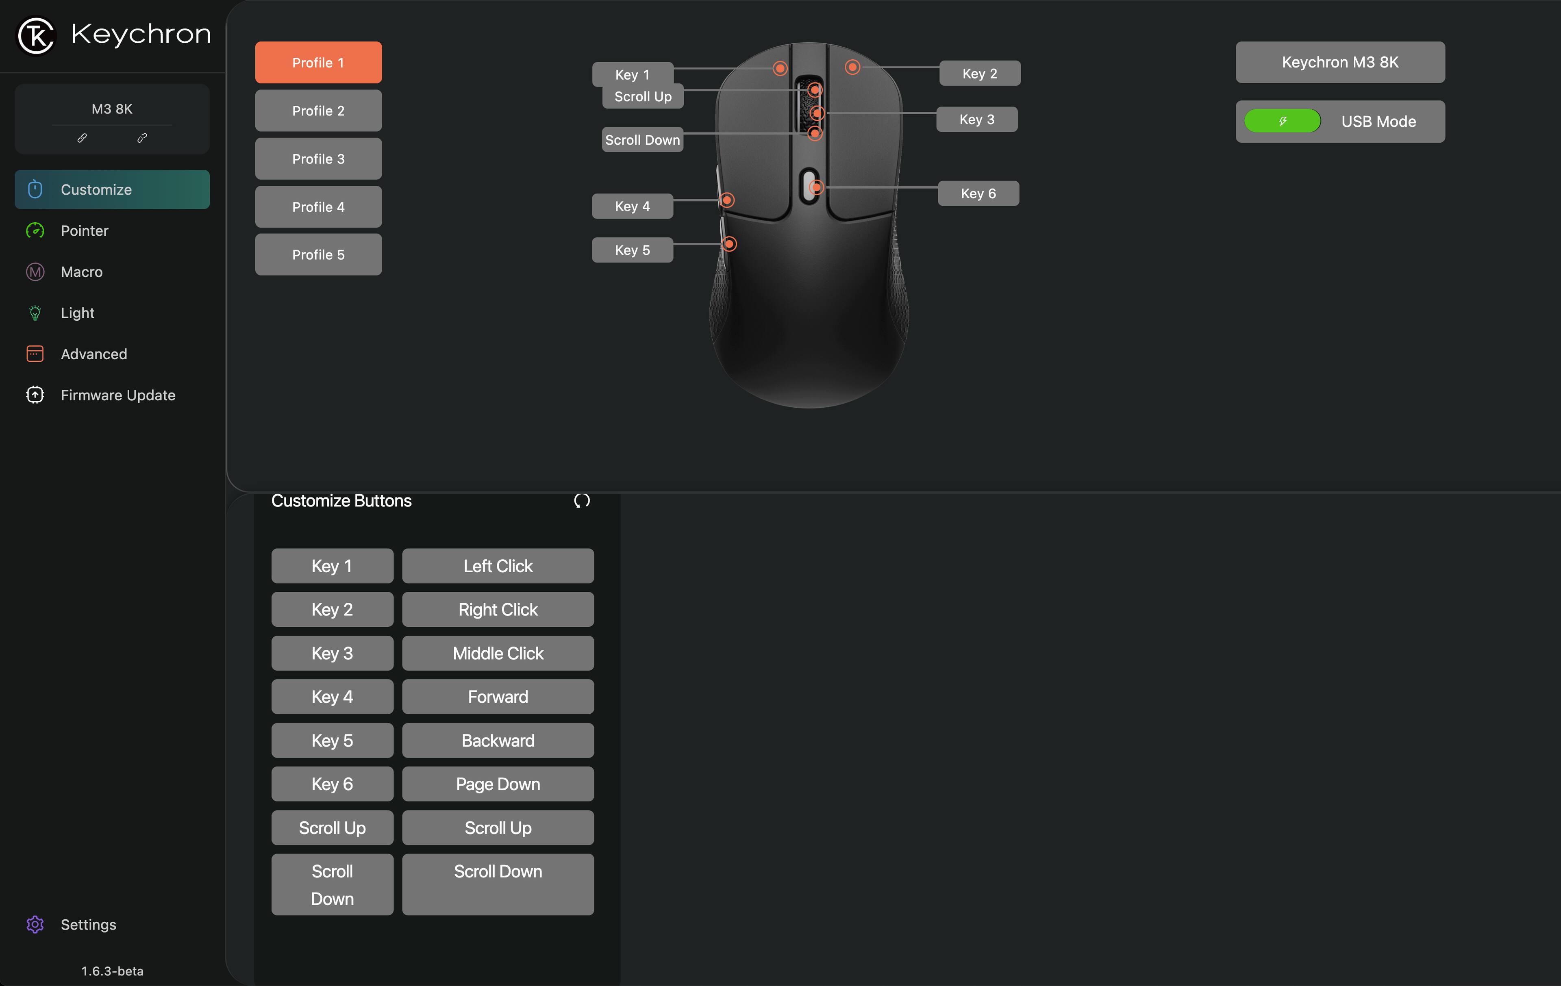Click the left link icon under M3 8K
The width and height of the screenshot is (1561, 986).
(82, 138)
